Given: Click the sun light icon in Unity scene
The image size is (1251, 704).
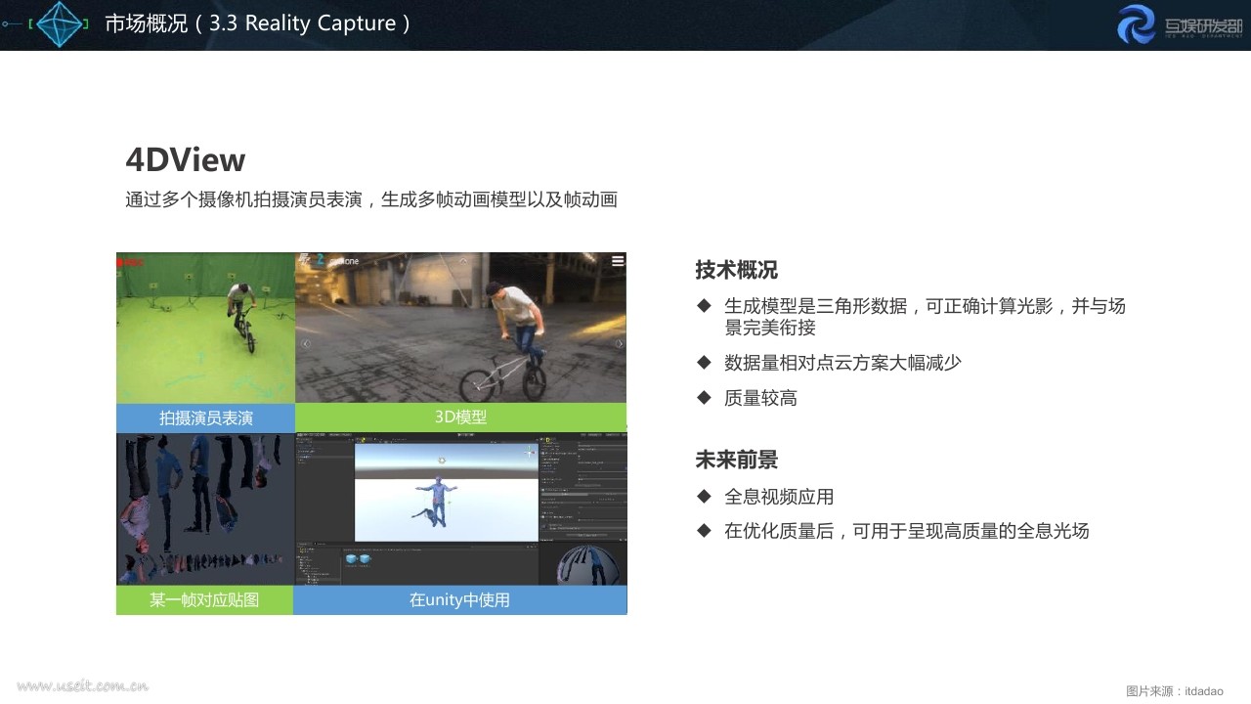Looking at the screenshot, I should pos(442,459).
